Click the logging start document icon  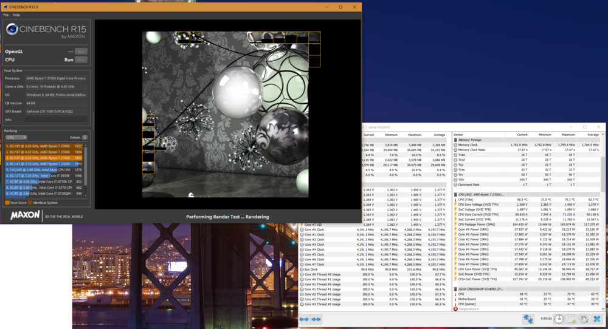570,319
